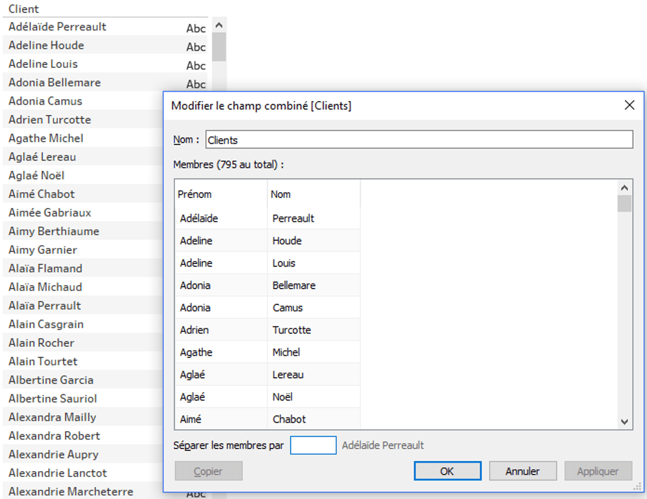Click Albertine Garcia in the client list
This screenshot has width=647, height=499.
tap(51, 380)
